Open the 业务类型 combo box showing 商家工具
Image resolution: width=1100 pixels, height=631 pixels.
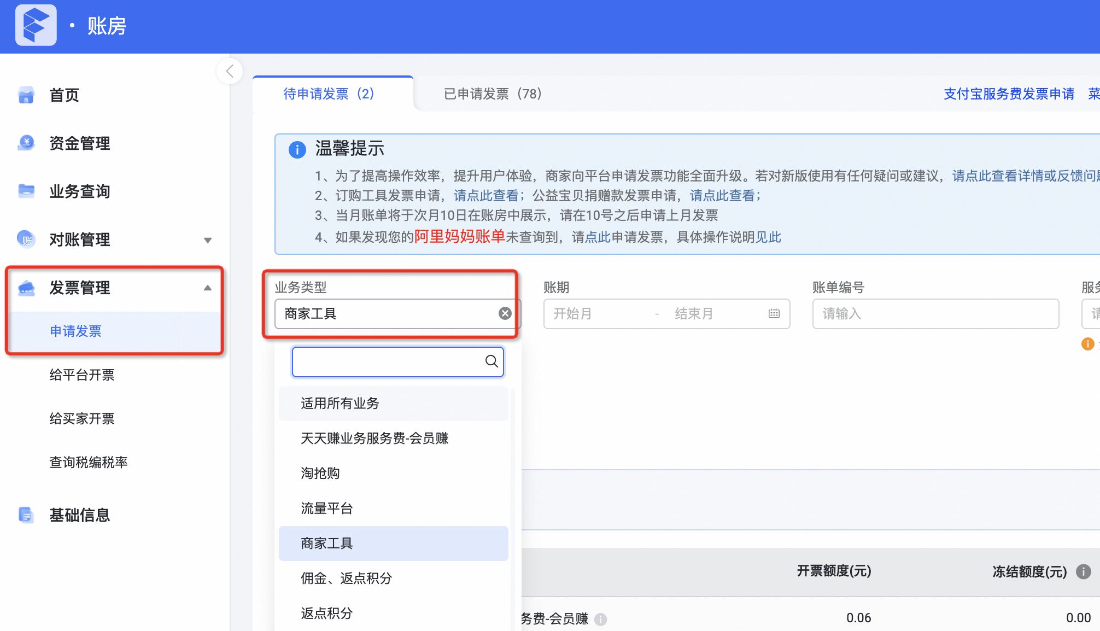(x=397, y=314)
